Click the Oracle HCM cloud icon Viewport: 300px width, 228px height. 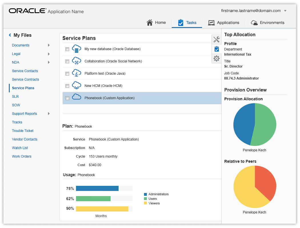point(77,85)
